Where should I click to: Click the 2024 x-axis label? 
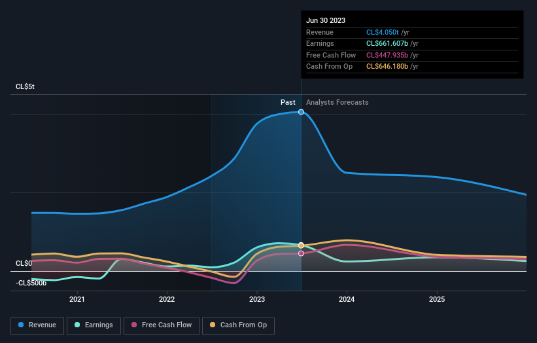pyautogui.click(x=347, y=299)
